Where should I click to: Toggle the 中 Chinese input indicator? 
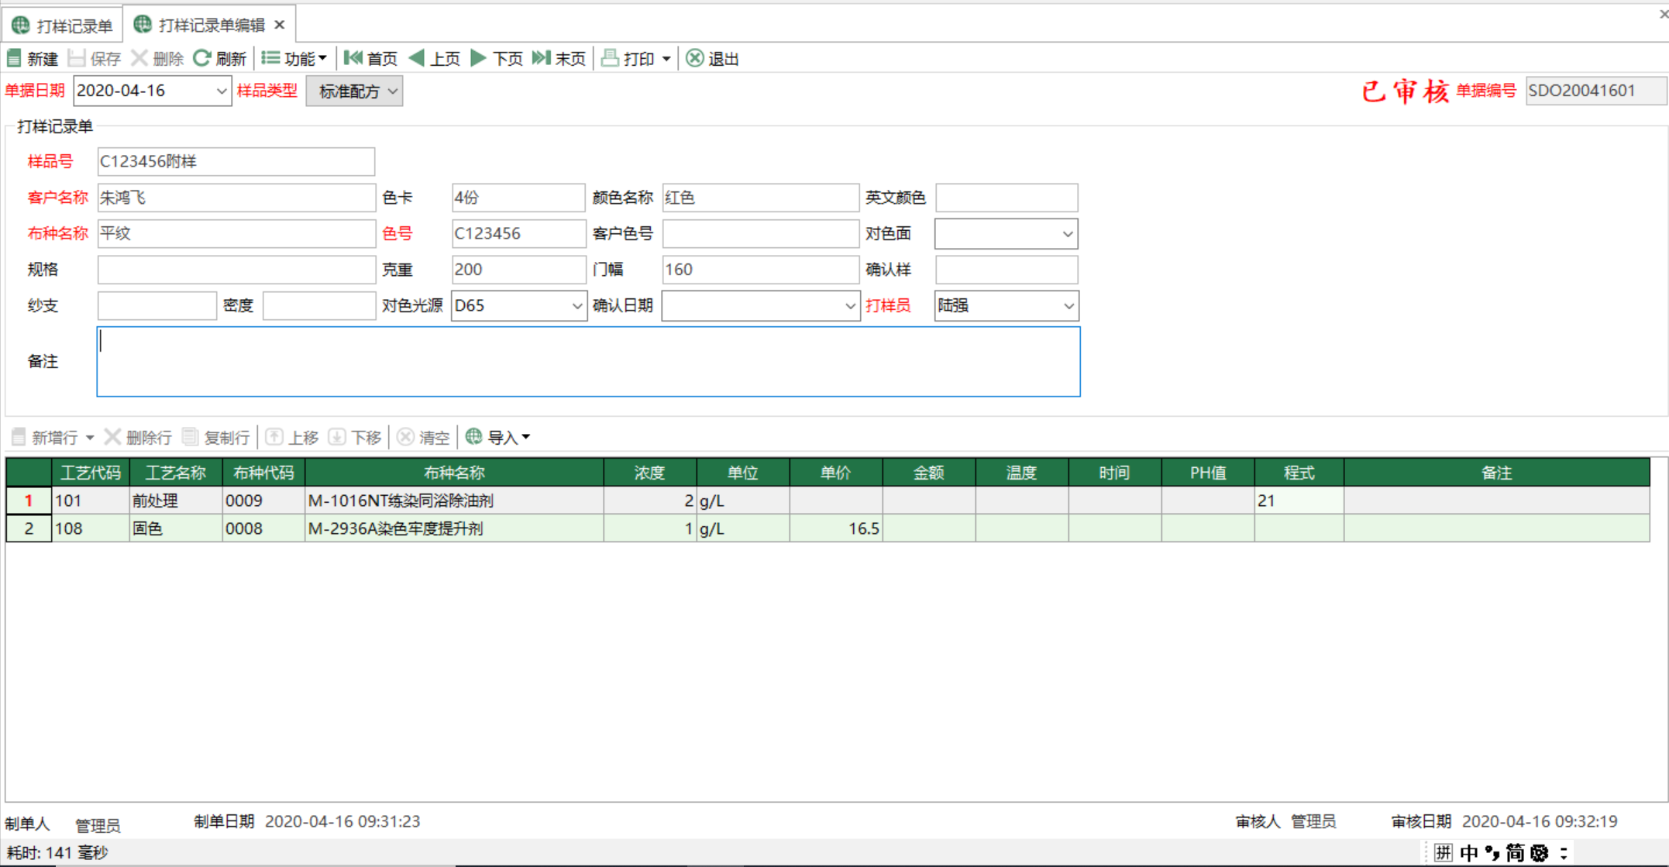click(1468, 853)
